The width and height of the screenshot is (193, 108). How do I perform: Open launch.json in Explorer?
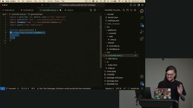113,17
